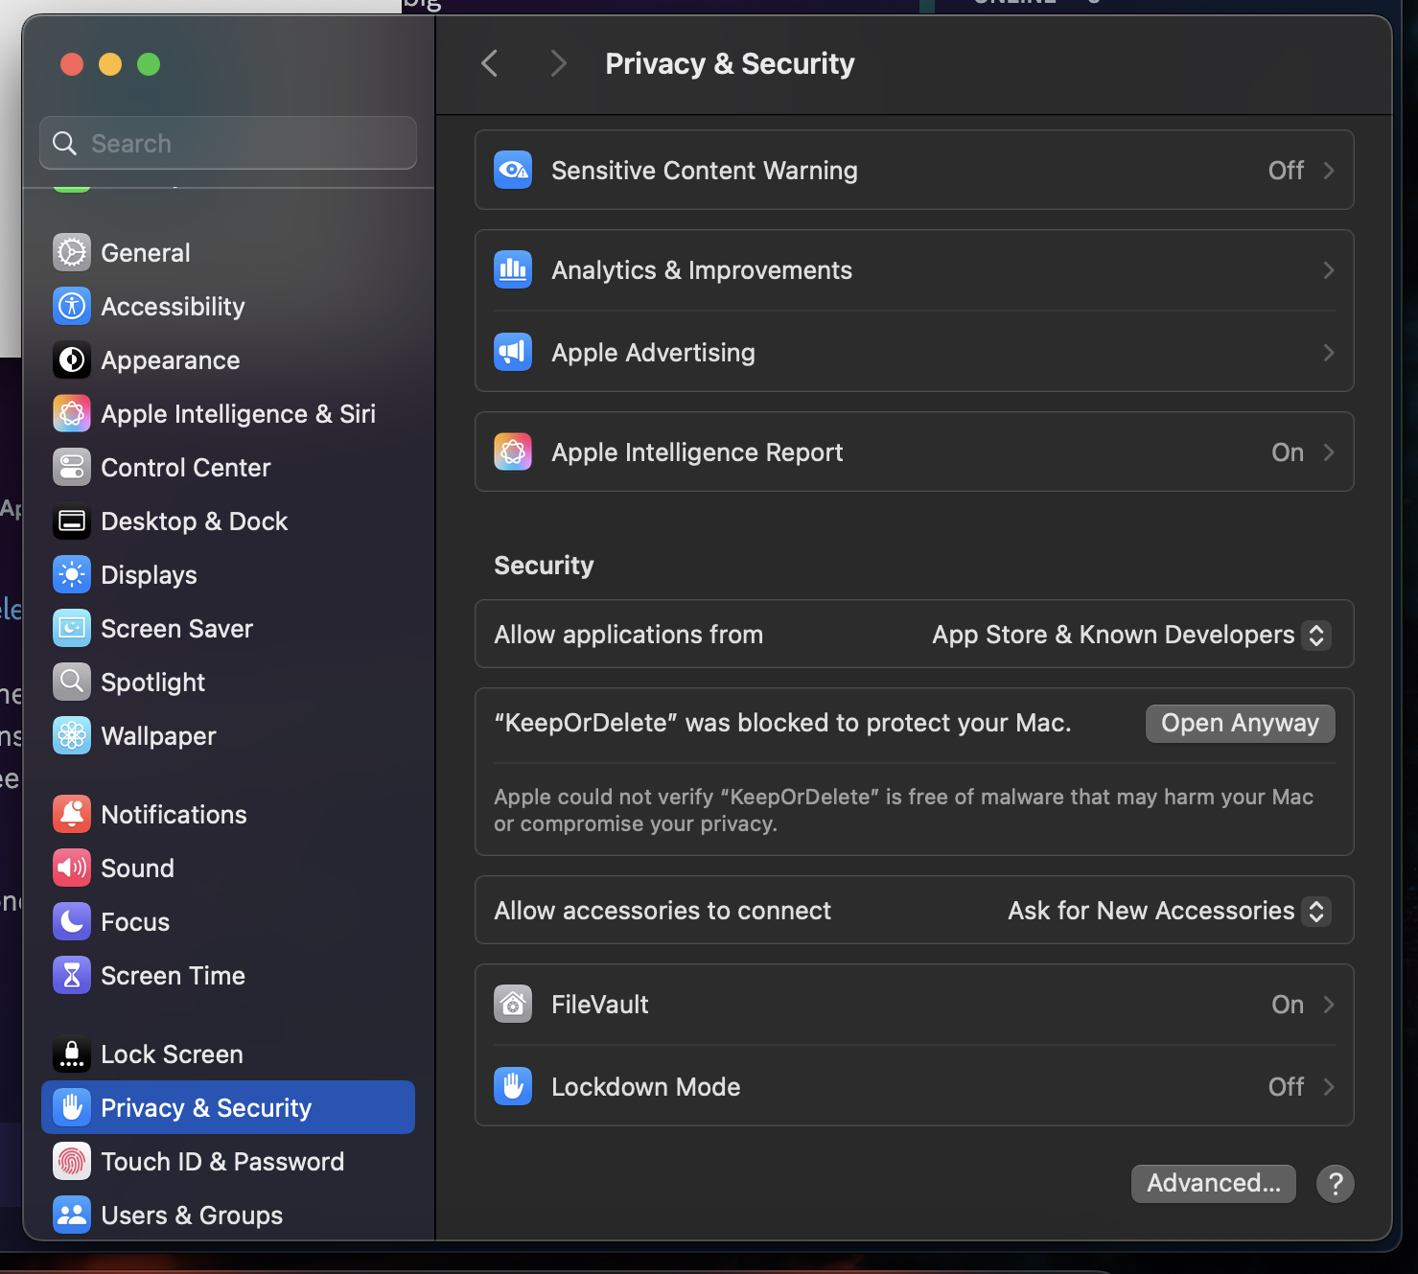Screen dimensions: 1418x1274
Task: Click the help question mark button
Action: (1336, 1184)
